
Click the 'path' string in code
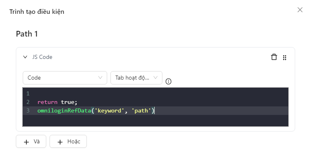point(141,110)
